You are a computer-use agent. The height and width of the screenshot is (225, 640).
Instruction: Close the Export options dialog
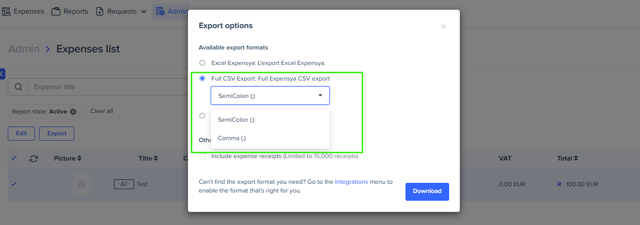coord(443,27)
